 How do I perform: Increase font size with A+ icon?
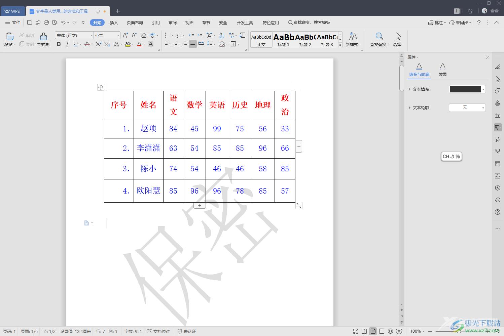(x=125, y=35)
